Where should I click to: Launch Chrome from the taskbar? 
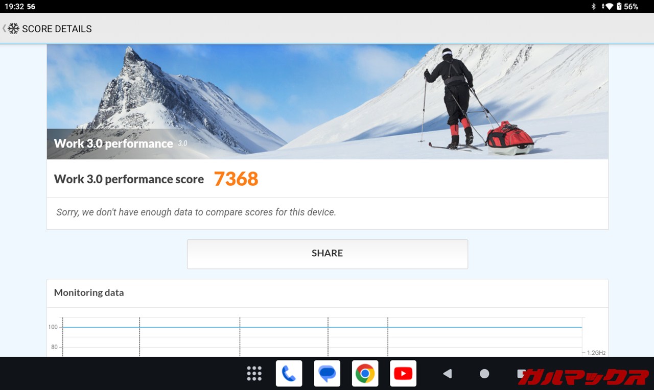coord(365,374)
